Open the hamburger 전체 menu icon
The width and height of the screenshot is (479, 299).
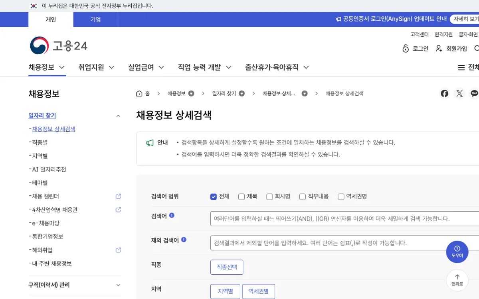[x=461, y=68]
